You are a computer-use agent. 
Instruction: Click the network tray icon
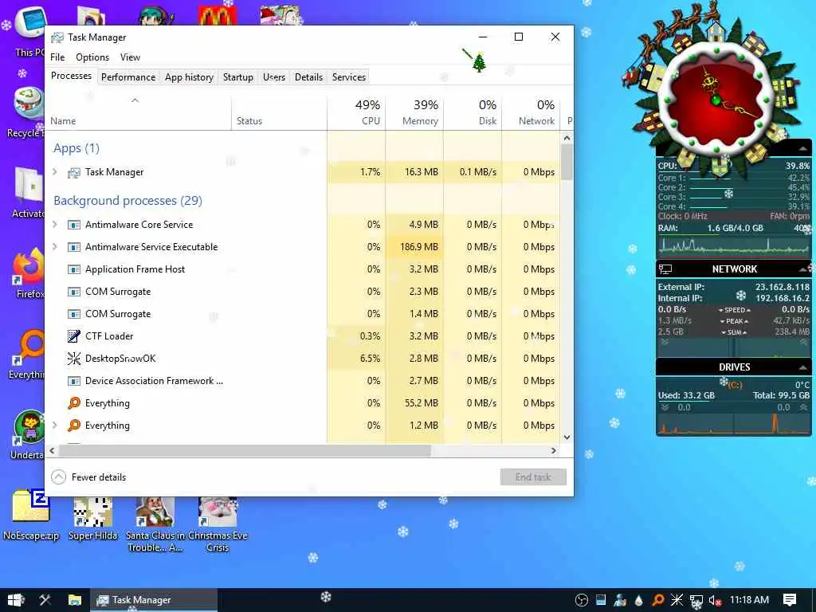point(696,601)
